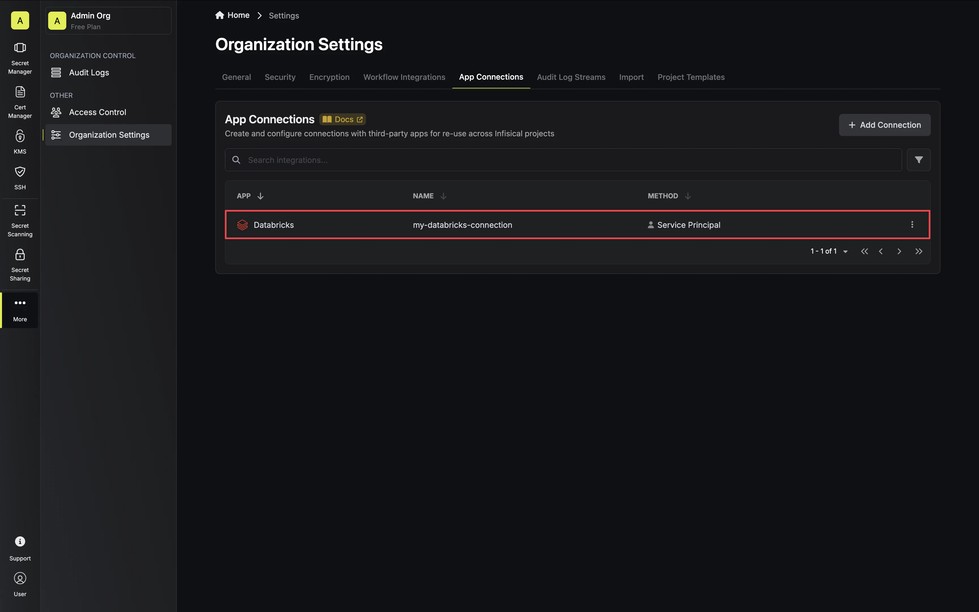Screen dimensions: 979x612
Task: Switch to the Security tab
Action: click(280, 77)
